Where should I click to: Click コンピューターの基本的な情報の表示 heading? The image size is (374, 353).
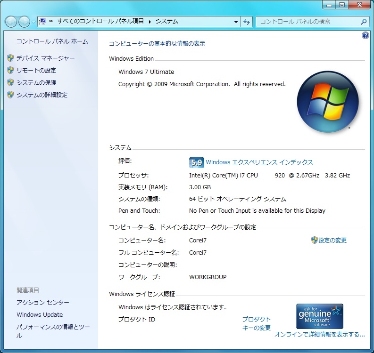[x=157, y=44]
